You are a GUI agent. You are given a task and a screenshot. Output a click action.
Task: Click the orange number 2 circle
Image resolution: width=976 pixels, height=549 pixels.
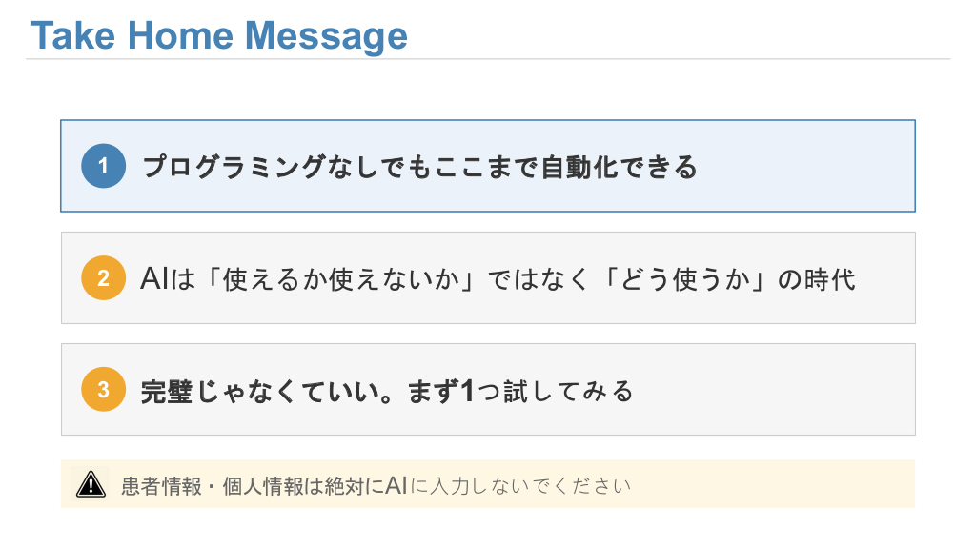click(103, 278)
